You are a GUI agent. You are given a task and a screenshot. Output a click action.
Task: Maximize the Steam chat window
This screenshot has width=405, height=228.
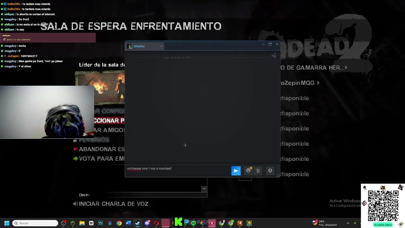coord(270,44)
